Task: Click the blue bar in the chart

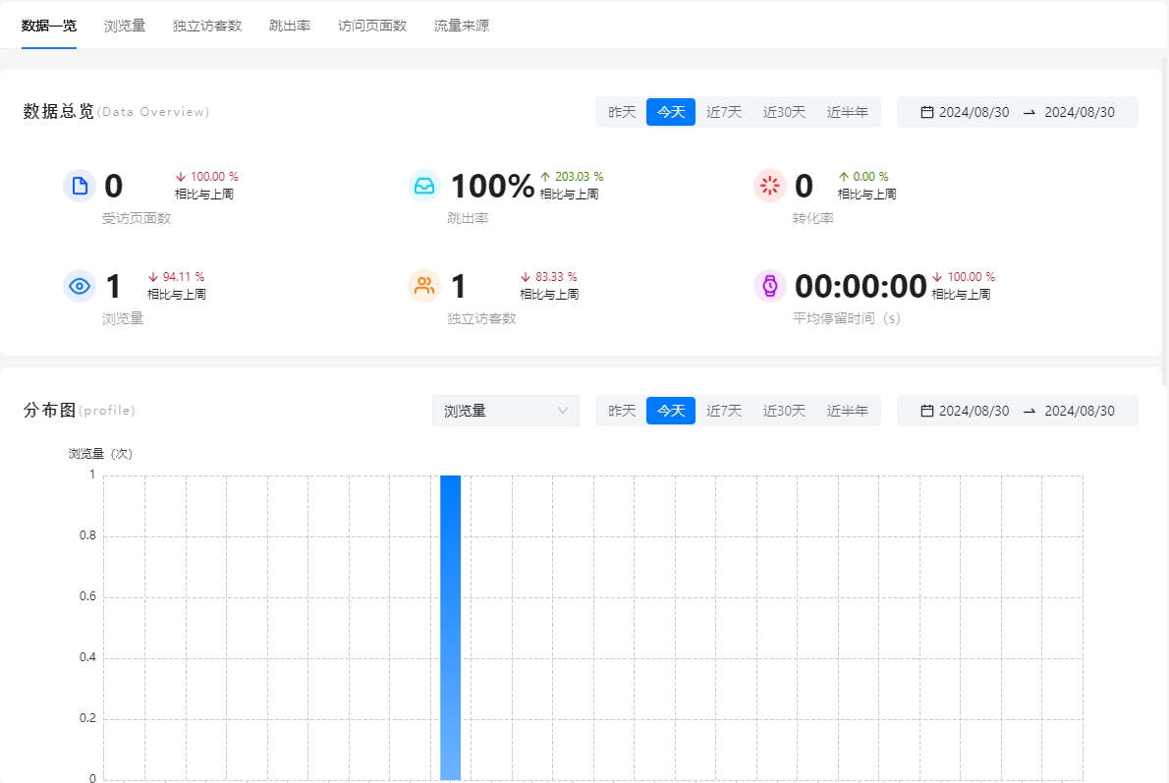Action: tap(450, 629)
